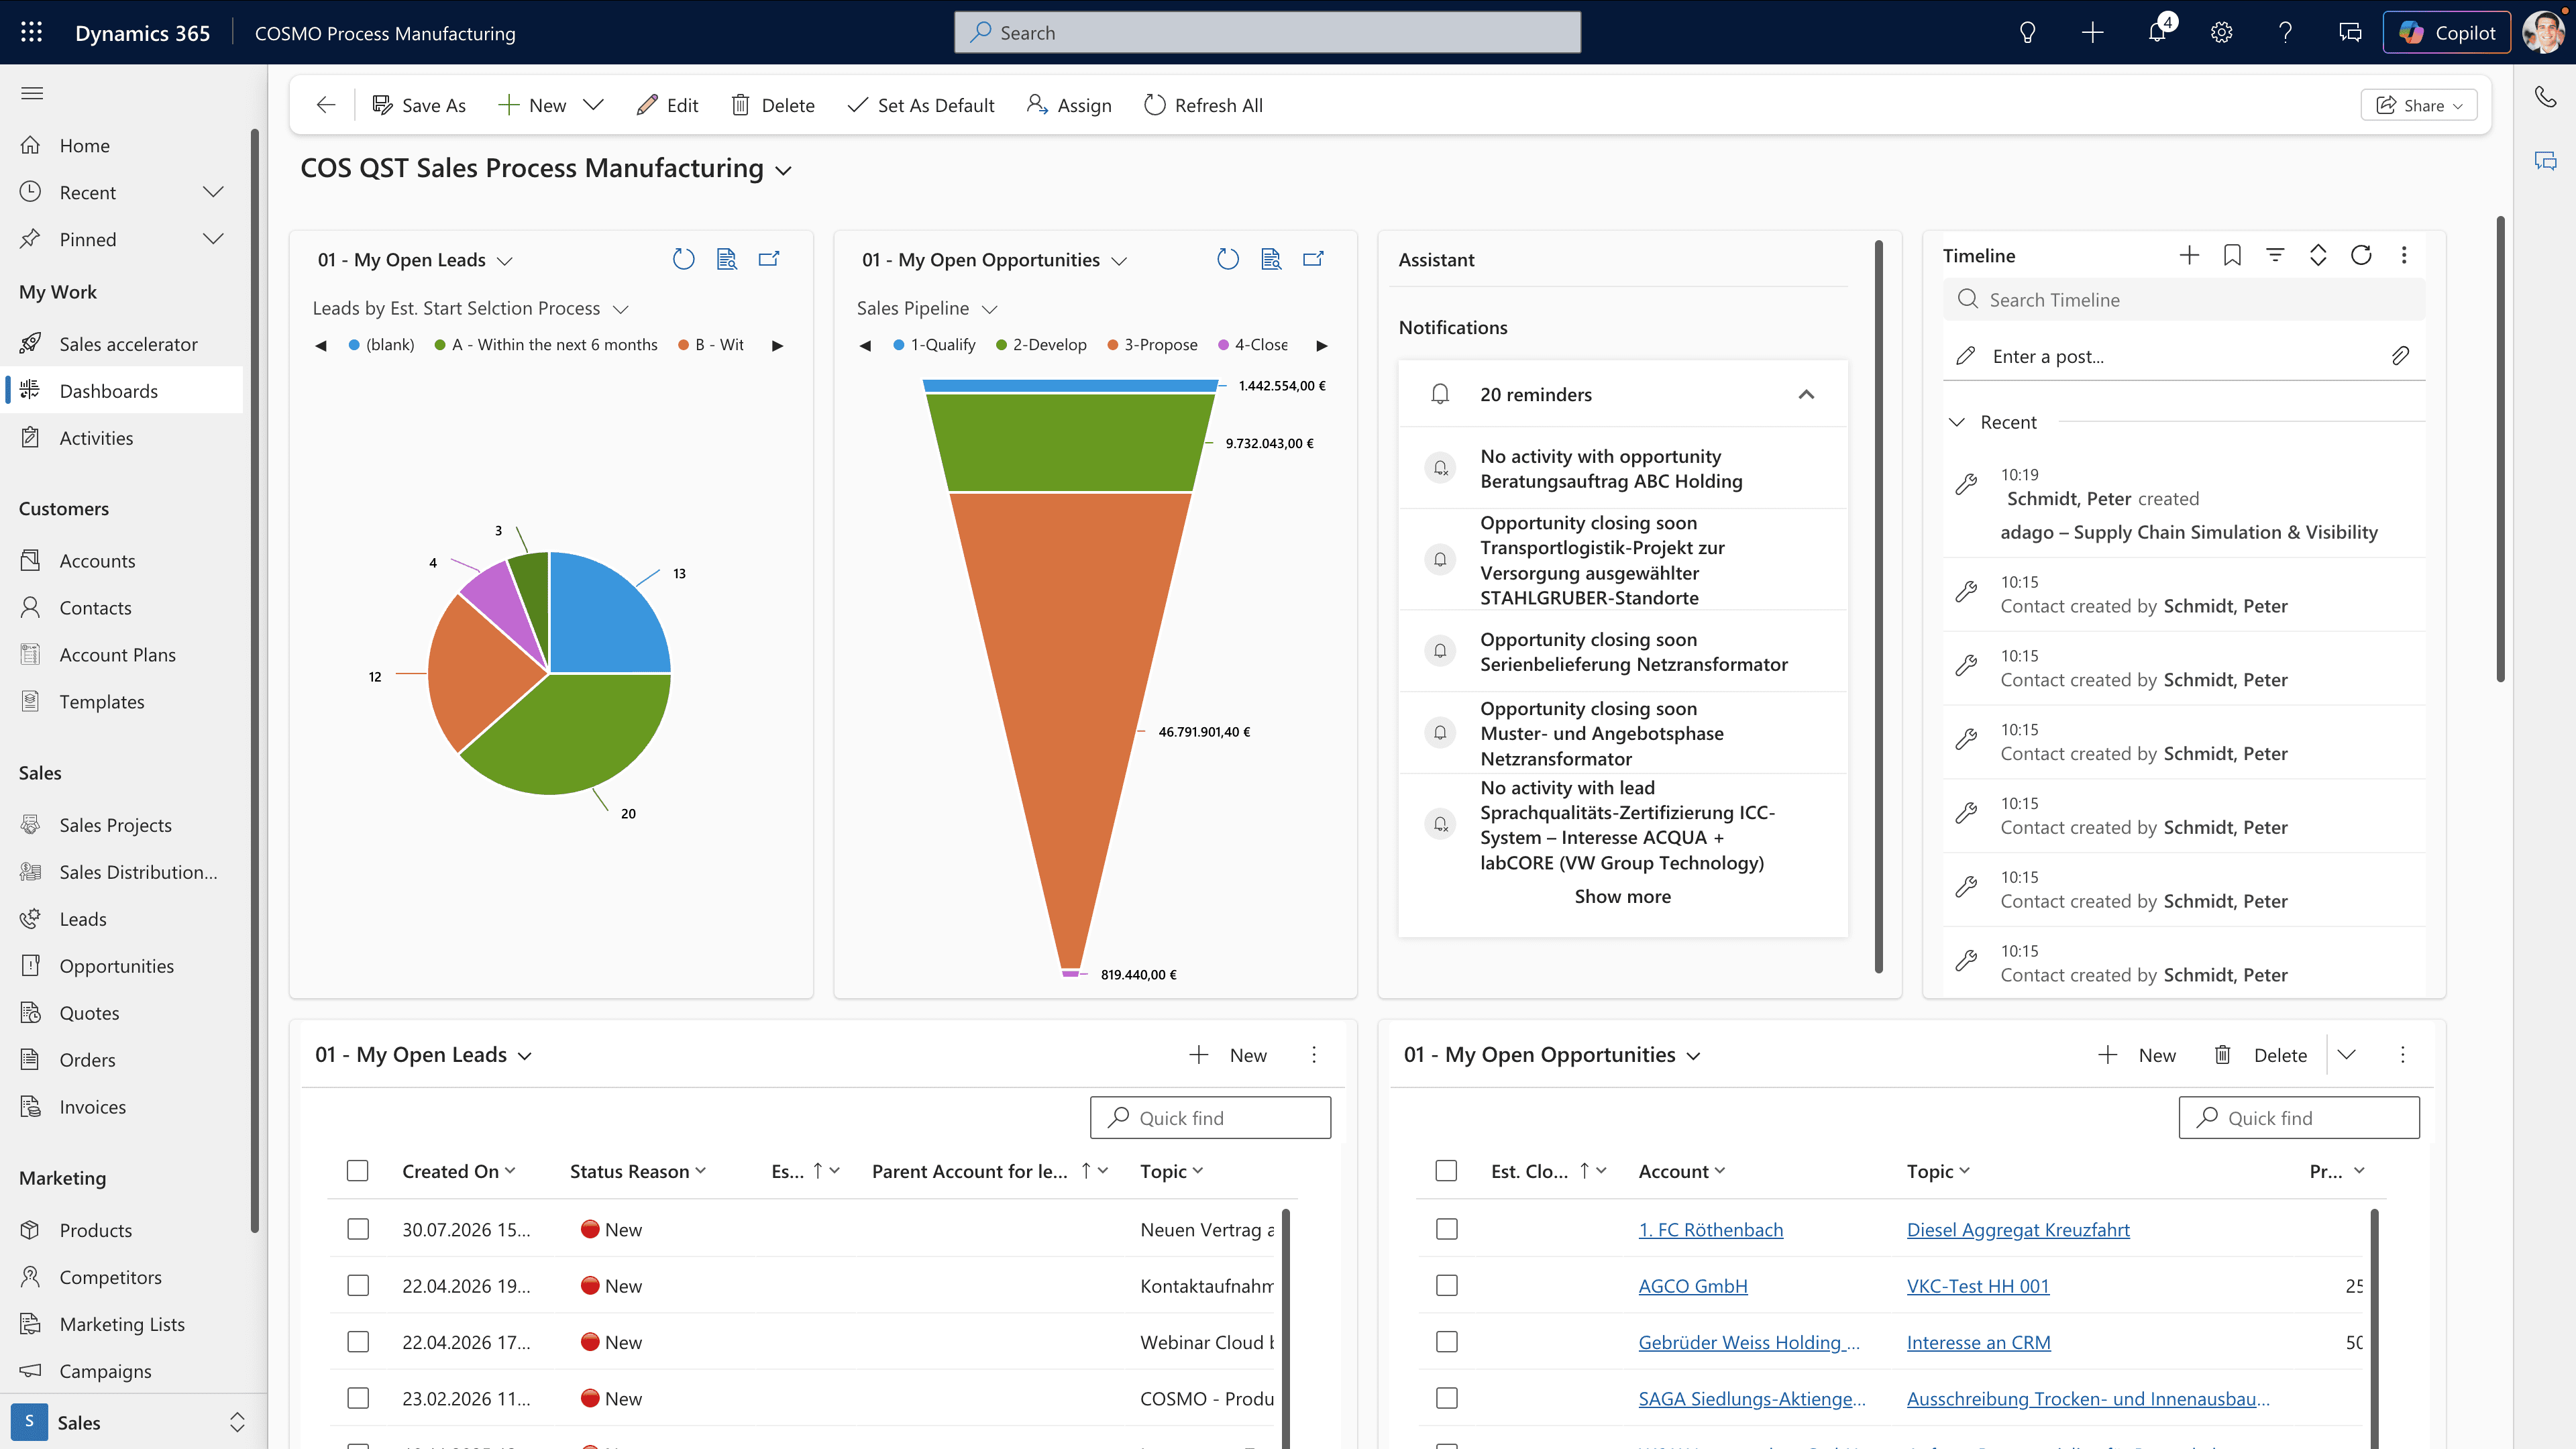This screenshot has height=1449, width=2576.
Task: Check the Gebrüder Weiss Holding opportunity row
Action: click(x=1447, y=1341)
